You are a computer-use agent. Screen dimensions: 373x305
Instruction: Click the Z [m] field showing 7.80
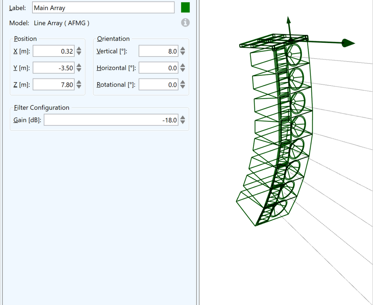coord(54,85)
